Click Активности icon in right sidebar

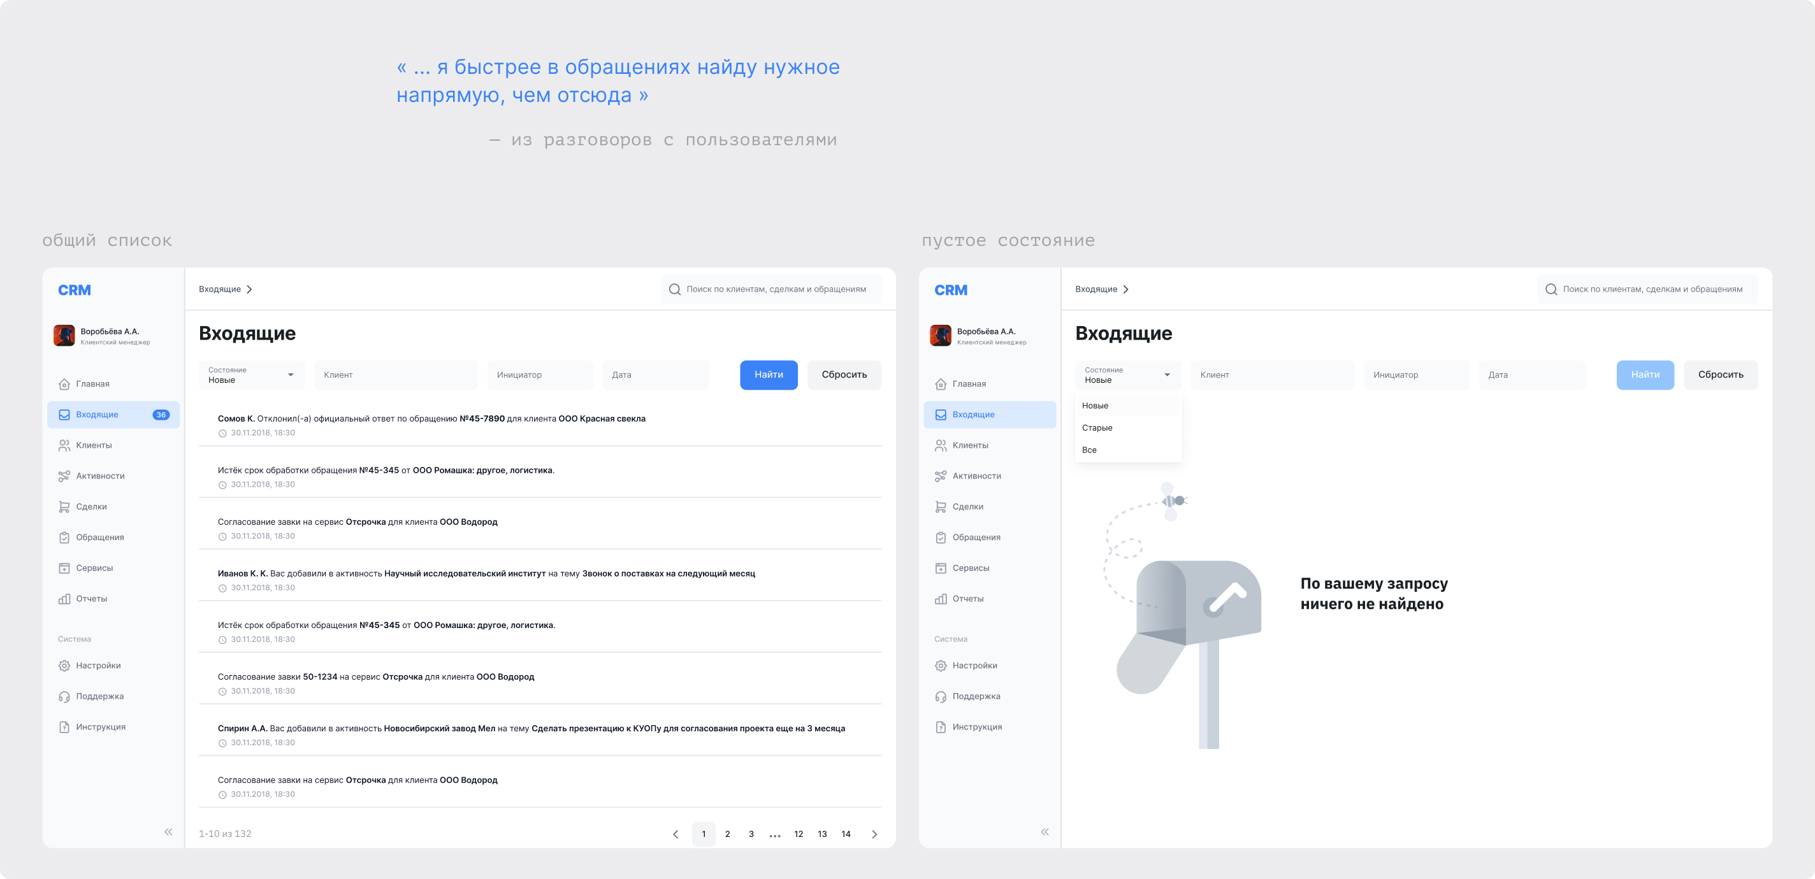click(941, 476)
